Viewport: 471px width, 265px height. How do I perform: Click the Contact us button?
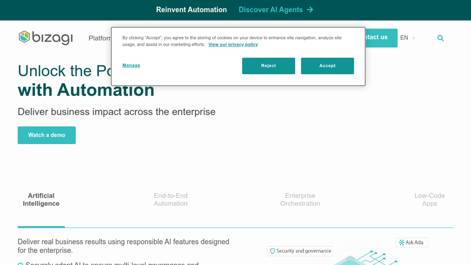tap(381, 38)
